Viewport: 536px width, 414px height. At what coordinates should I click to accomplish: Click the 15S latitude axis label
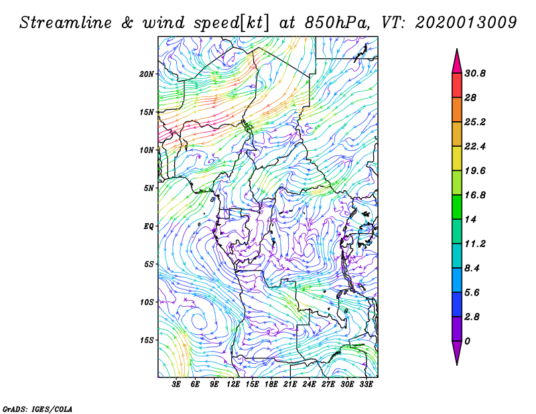click(147, 340)
